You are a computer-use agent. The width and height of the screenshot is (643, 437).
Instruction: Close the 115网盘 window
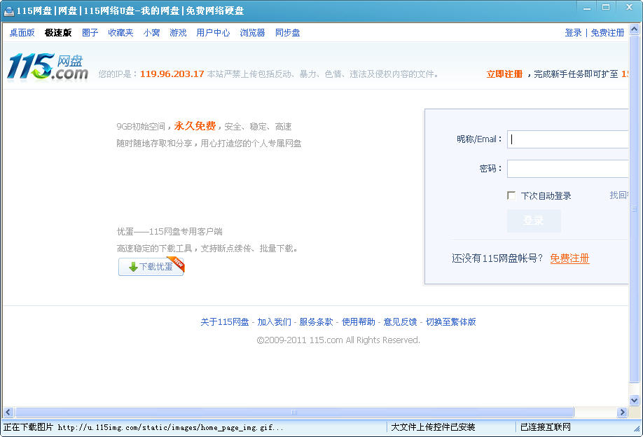pos(630,8)
